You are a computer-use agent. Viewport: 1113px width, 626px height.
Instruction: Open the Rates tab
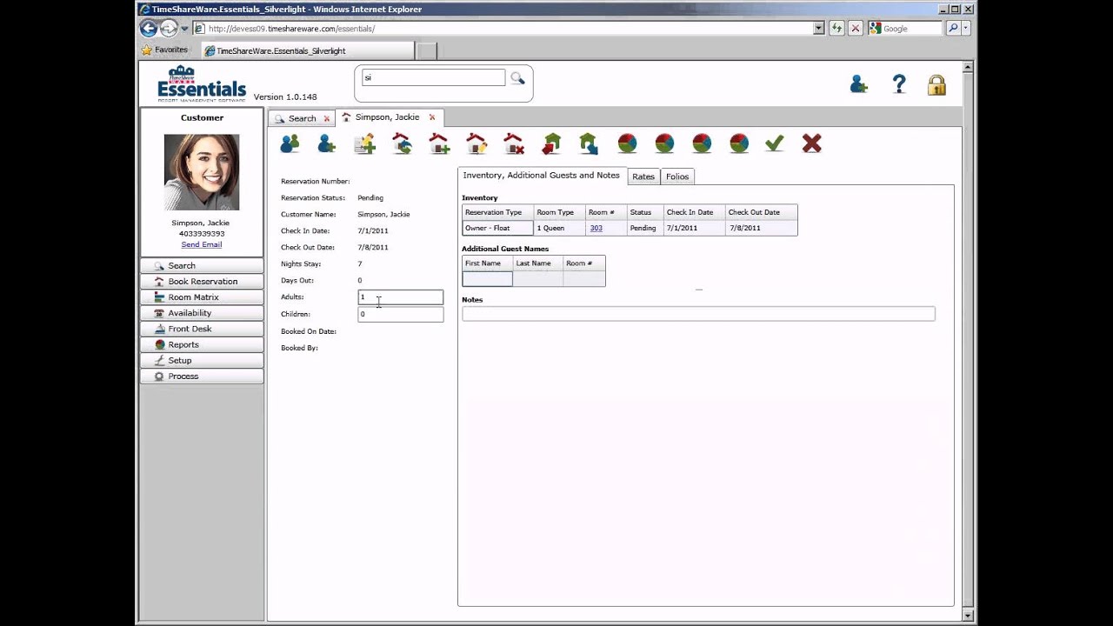coord(643,176)
